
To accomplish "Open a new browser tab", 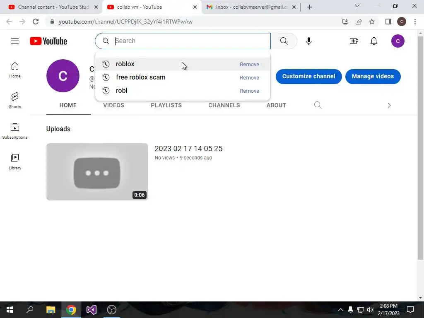I will tap(310, 7).
